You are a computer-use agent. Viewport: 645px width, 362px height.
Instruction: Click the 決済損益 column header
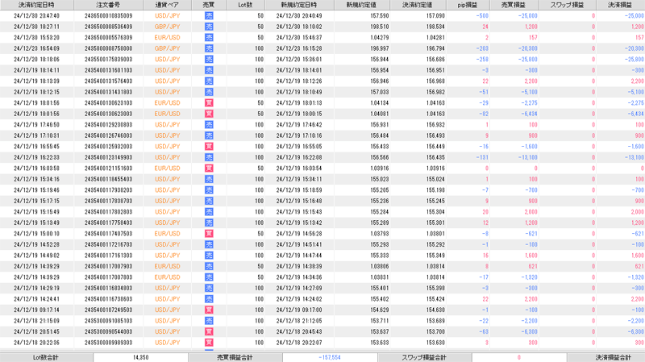point(620,5)
